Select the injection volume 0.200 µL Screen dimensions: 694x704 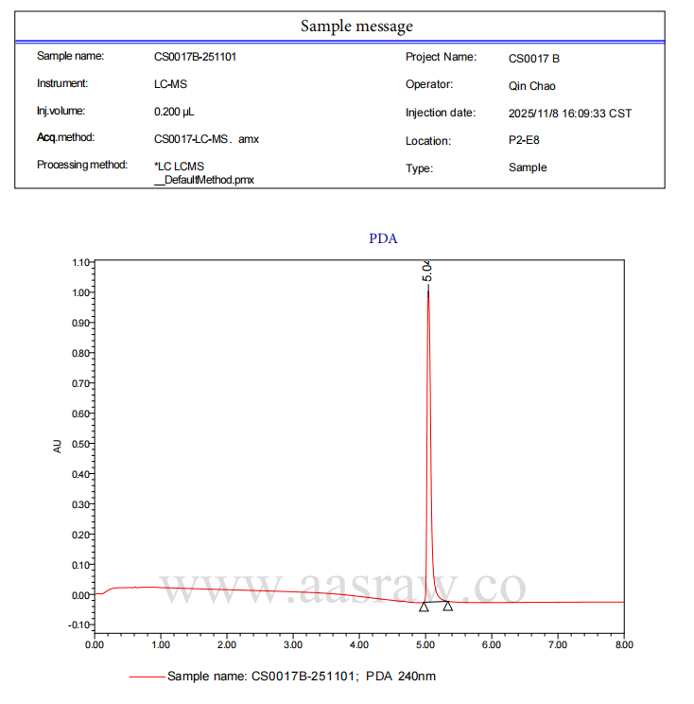click(x=181, y=112)
